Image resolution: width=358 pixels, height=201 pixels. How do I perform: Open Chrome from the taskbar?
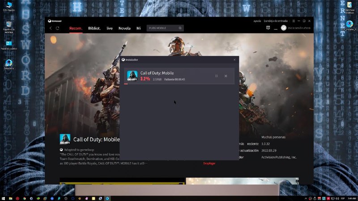point(25,198)
